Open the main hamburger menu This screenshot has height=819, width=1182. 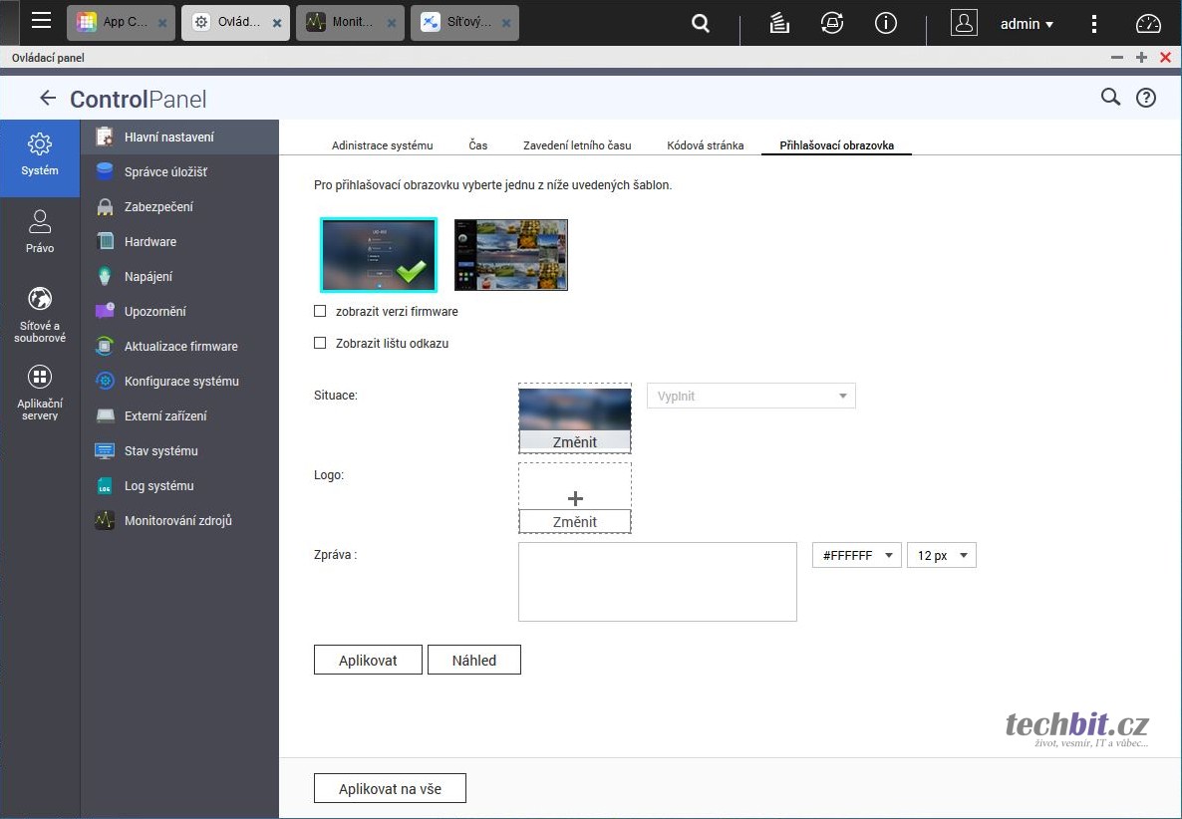tap(41, 22)
